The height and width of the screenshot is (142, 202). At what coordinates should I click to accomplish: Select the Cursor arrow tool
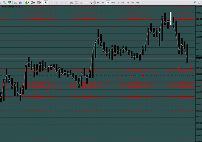click(46, 3)
